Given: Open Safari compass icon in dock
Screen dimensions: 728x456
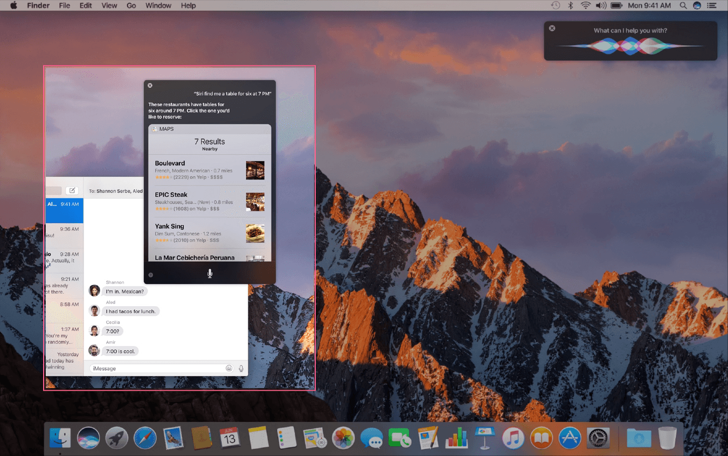Looking at the screenshot, I should pyautogui.click(x=145, y=438).
